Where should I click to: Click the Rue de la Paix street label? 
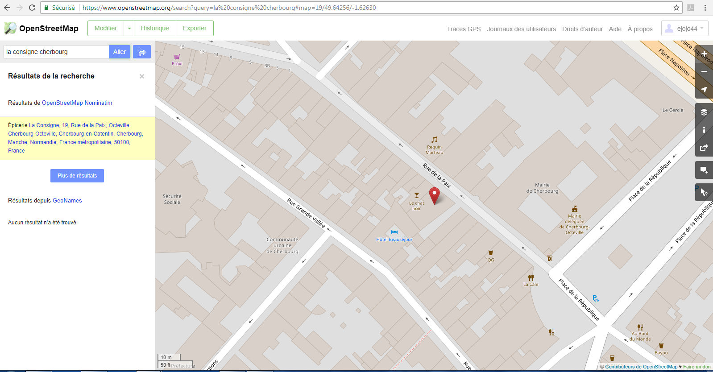click(437, 175)
